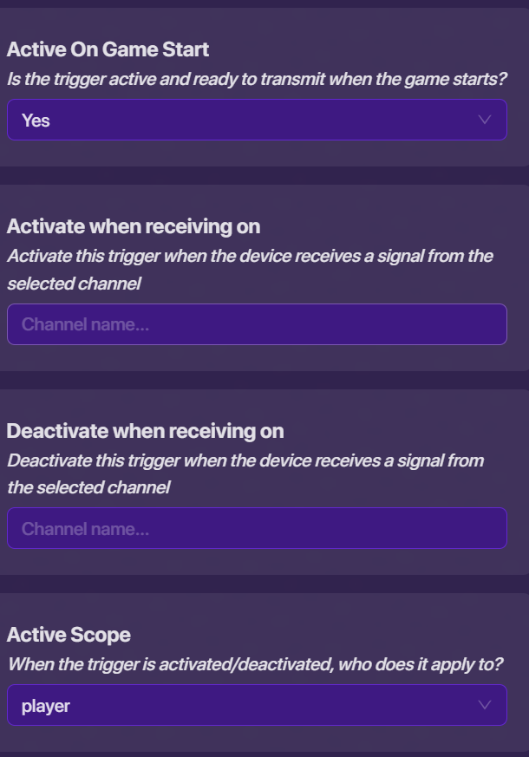
Task: Click the "Active Scope" heading
Action: tap(69, 635)
